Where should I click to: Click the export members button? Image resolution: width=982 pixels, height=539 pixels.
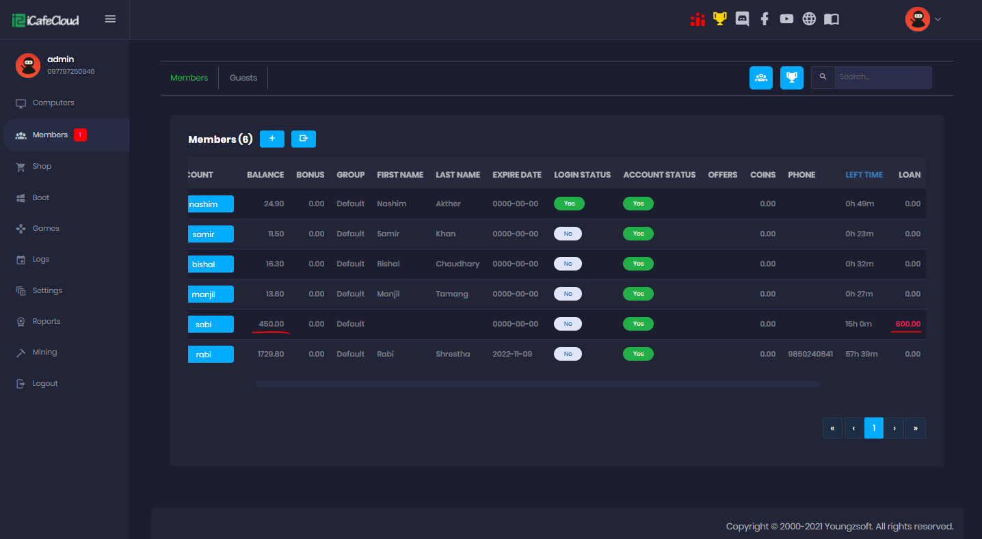tap(304, 139)
